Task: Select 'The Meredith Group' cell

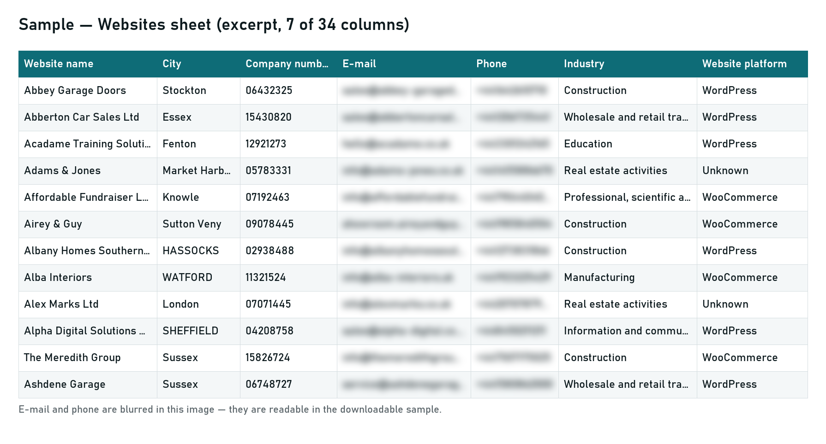Action: tap(88, 358)
